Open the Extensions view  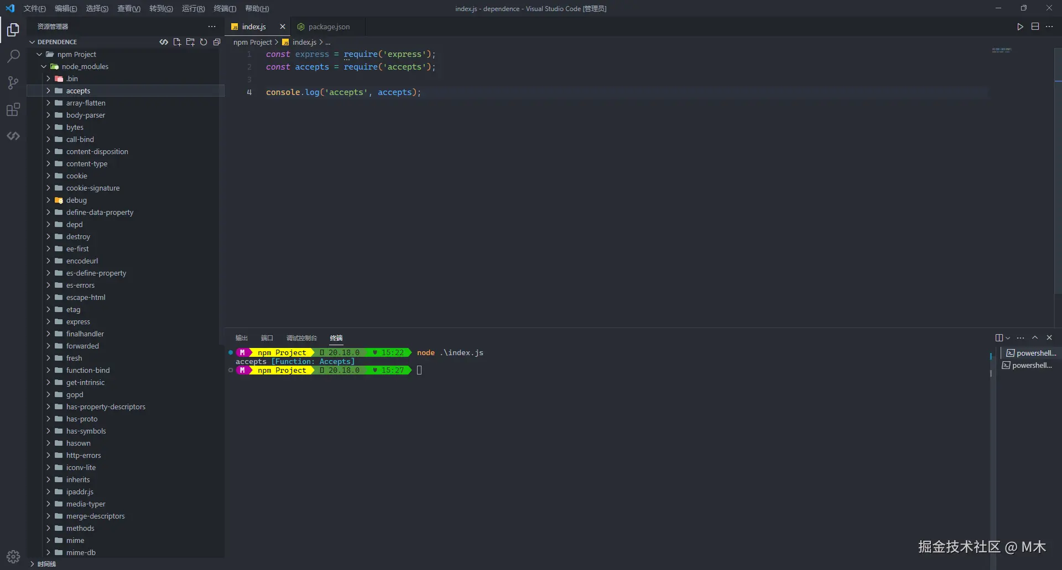click(13, 109)
